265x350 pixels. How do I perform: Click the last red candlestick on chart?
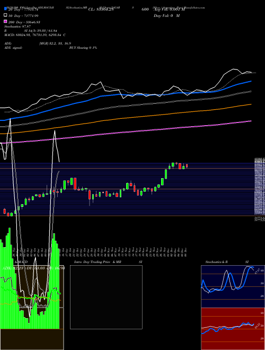187,165
